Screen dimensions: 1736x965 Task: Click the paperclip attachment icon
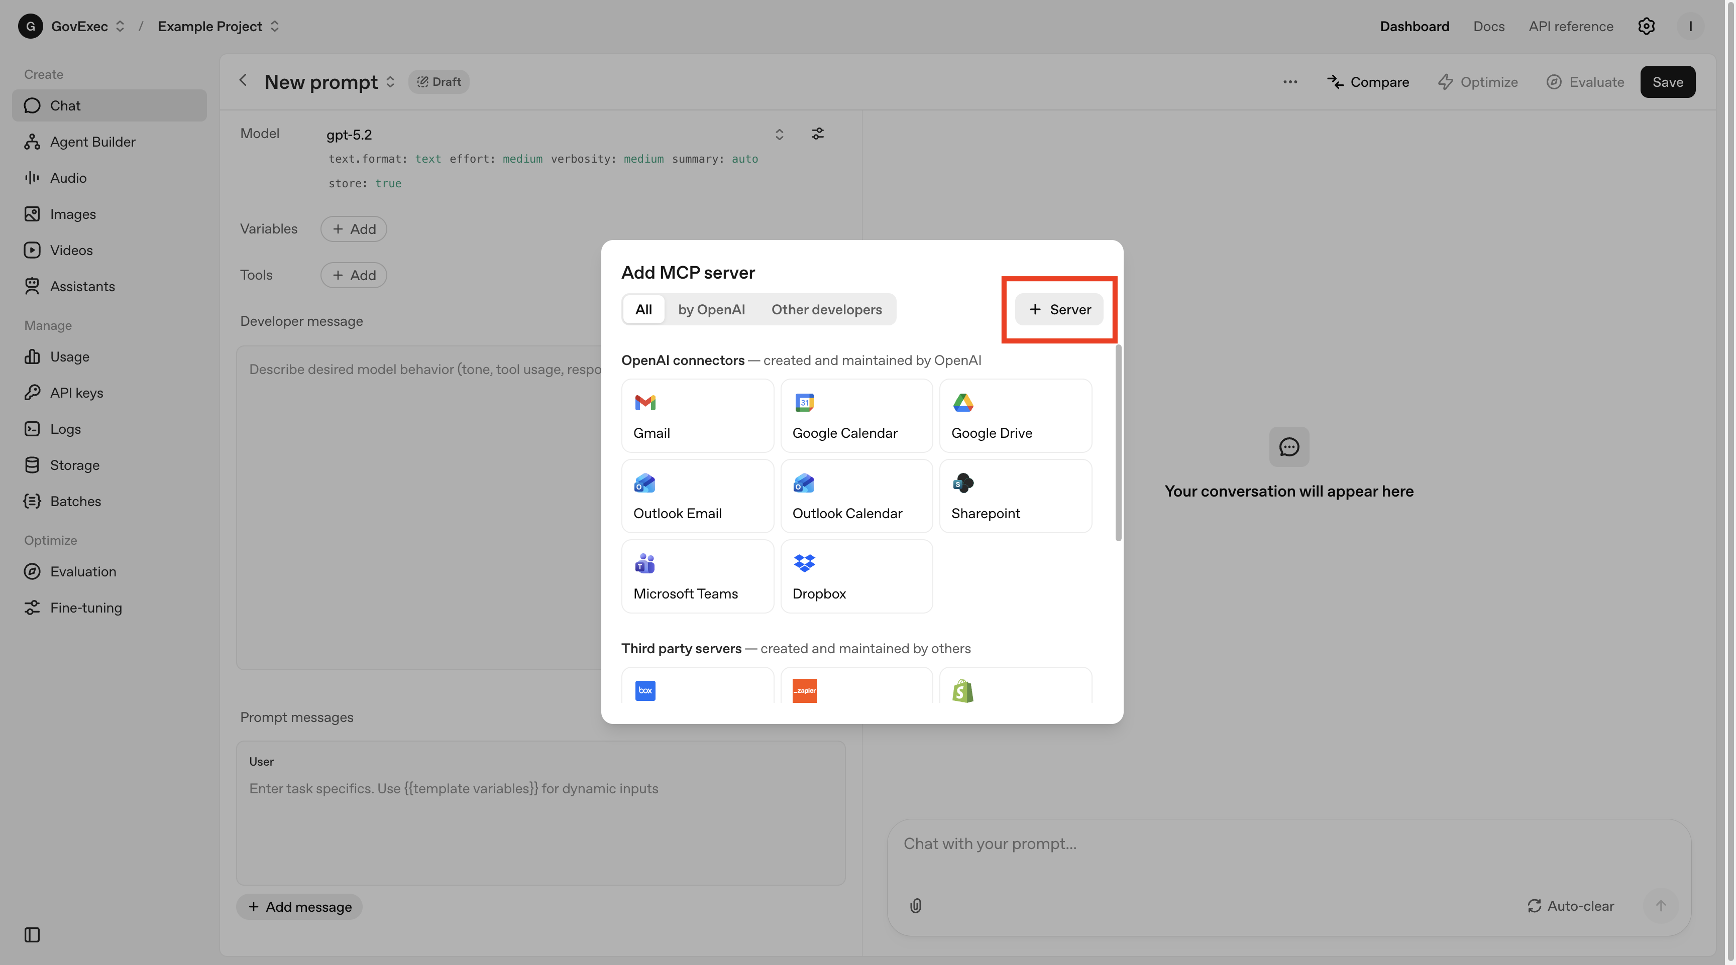(x=915, y=906)
